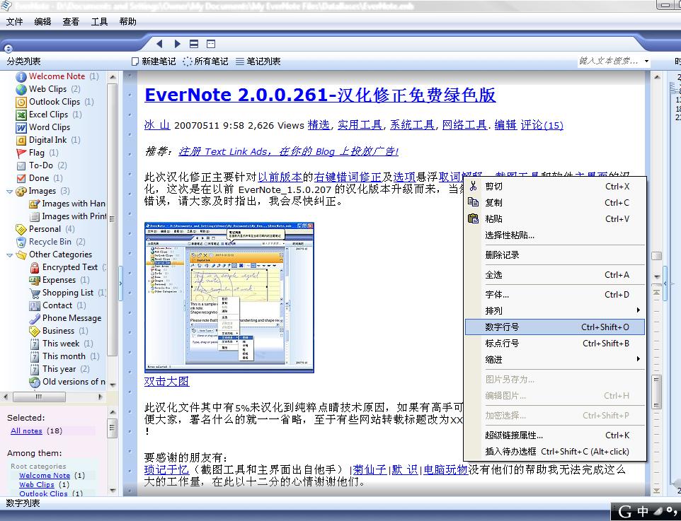
Task: Click the Contact card icon
Action: [x=35, y=306]
